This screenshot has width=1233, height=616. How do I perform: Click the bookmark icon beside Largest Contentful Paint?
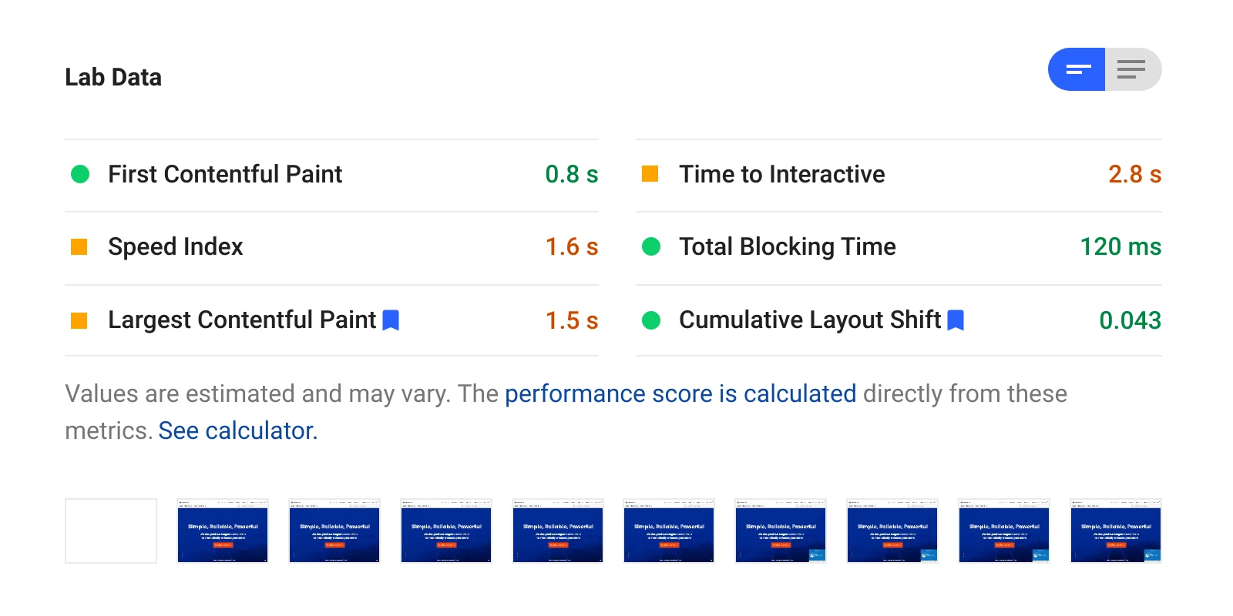coord(391,320)
